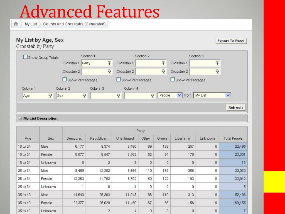Tick Show Percentages under Section 1

65,79
